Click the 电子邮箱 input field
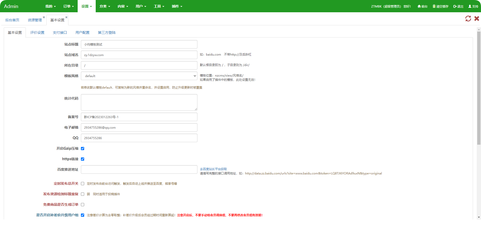The width and height of the screenshot is (481, 226). pyautogui.click(x=139, y=127)
